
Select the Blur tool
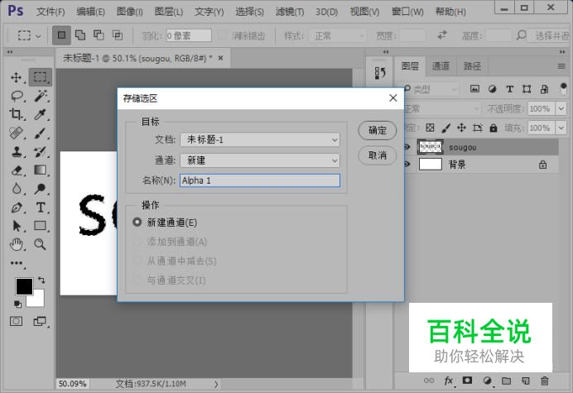tap(17, 189)
